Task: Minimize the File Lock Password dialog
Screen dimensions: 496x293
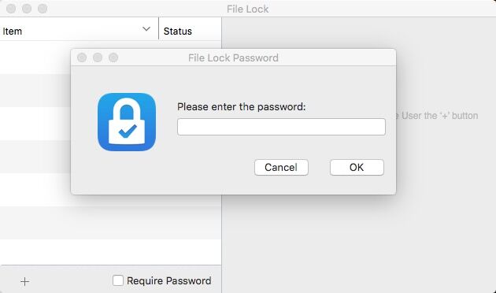Action: tap(98, 57)
